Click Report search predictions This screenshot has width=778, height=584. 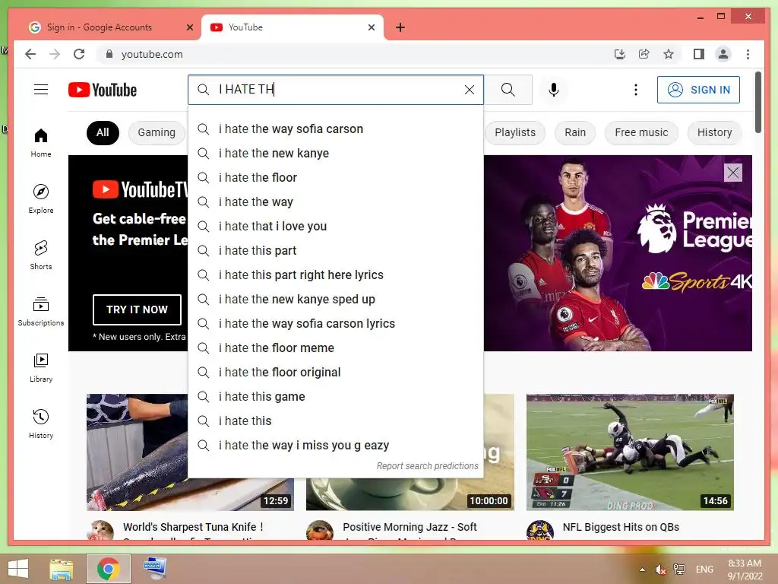(427, 466)
